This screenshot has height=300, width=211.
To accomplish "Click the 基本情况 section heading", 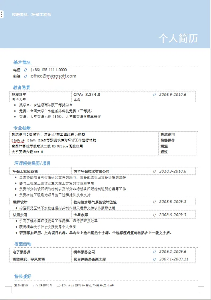I will tap(22, 62).
